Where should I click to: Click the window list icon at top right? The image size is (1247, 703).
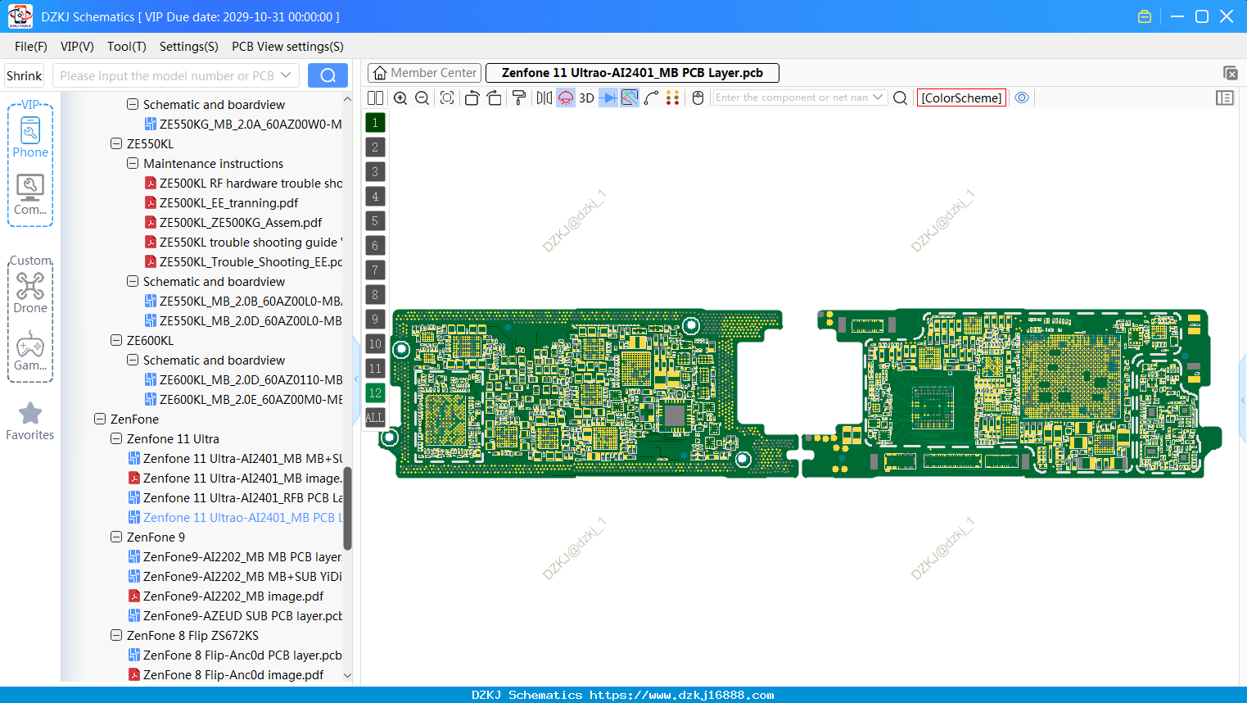pyautogui.click(x=1230, y=73)
